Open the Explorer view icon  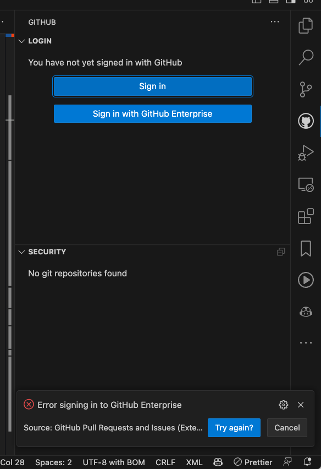point(306,25)
